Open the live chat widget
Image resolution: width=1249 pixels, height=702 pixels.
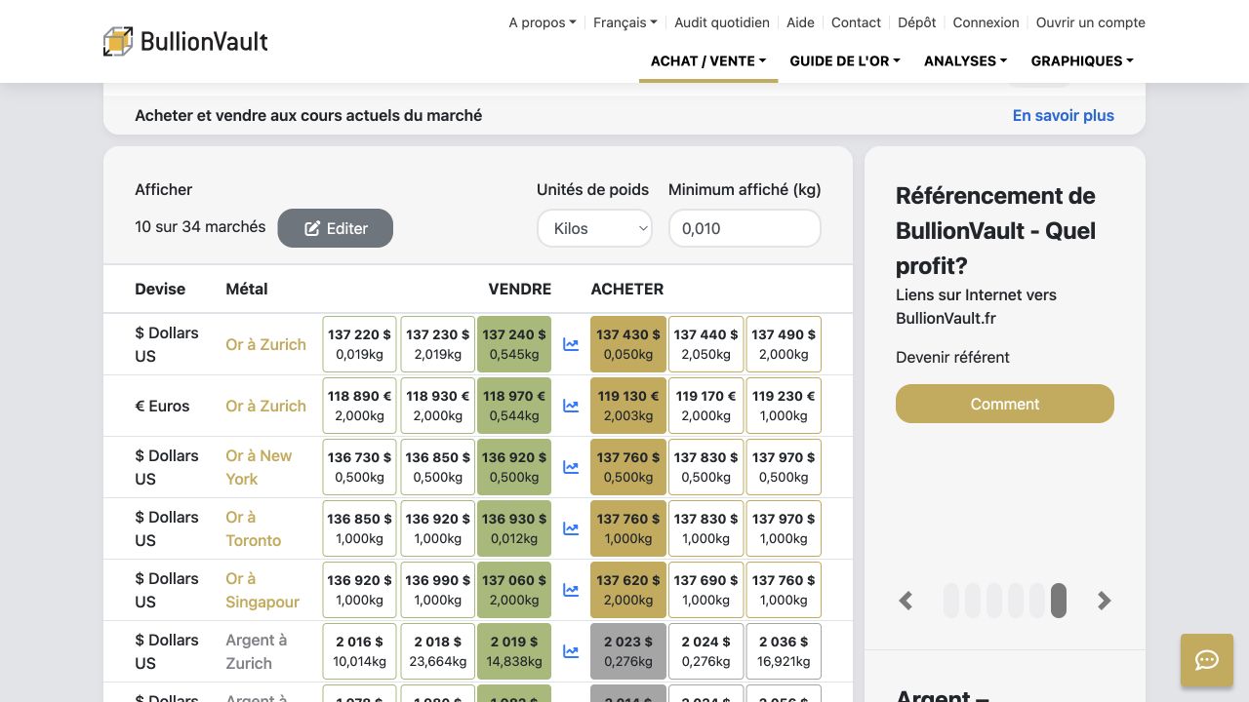(x=1207, y=660)
